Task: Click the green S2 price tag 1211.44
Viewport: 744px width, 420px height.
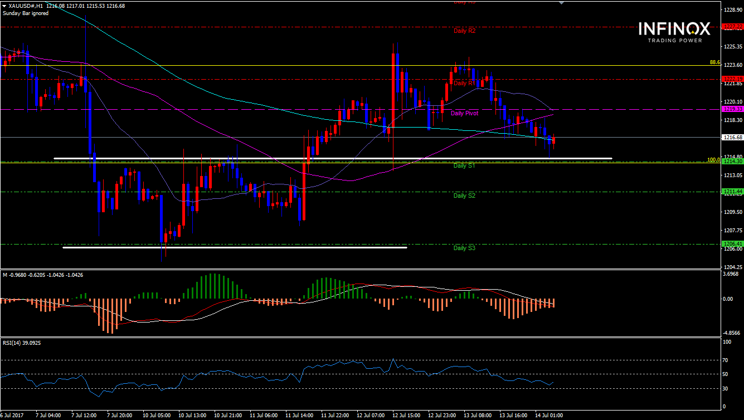Action: (x=732, y=192)
